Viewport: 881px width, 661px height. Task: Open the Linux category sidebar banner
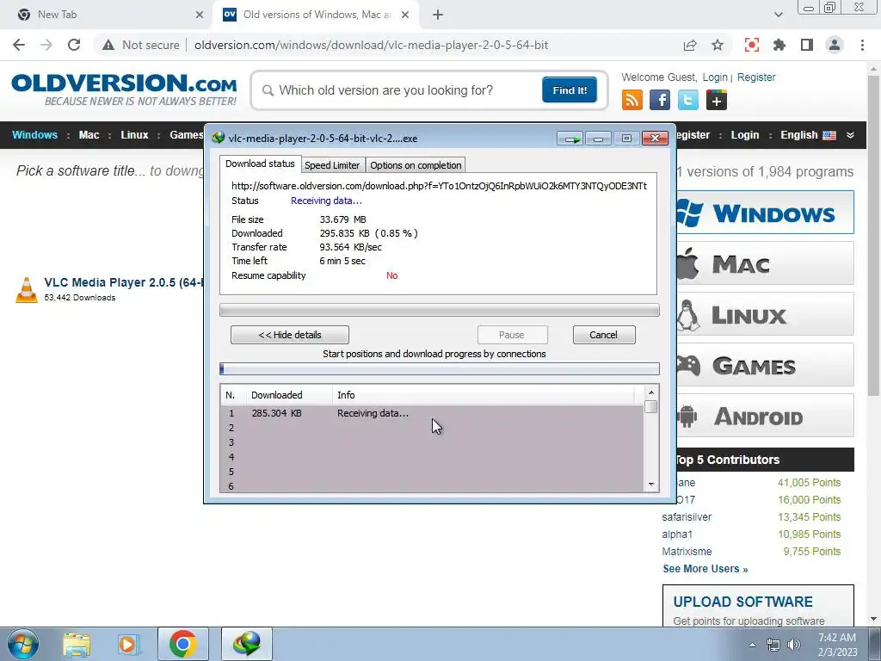tap(765, 314)
